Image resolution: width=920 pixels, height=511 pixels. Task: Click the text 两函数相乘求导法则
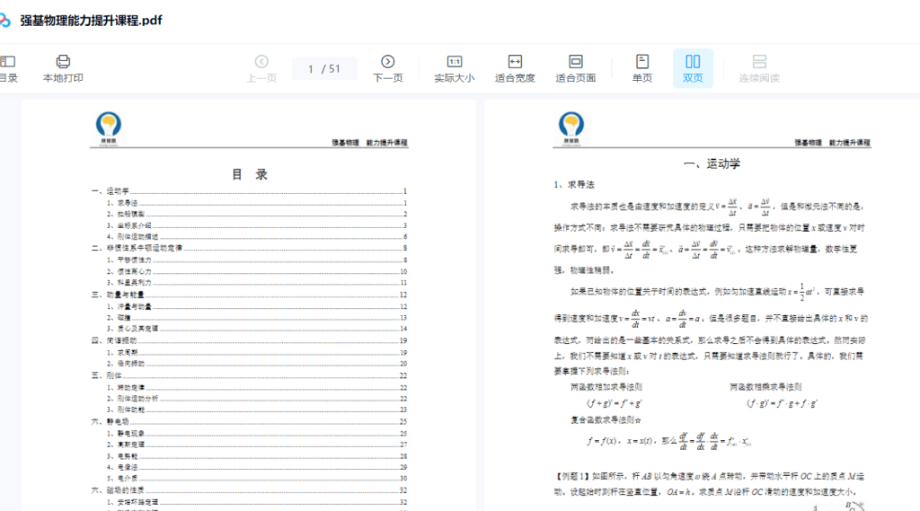(765, 387)
